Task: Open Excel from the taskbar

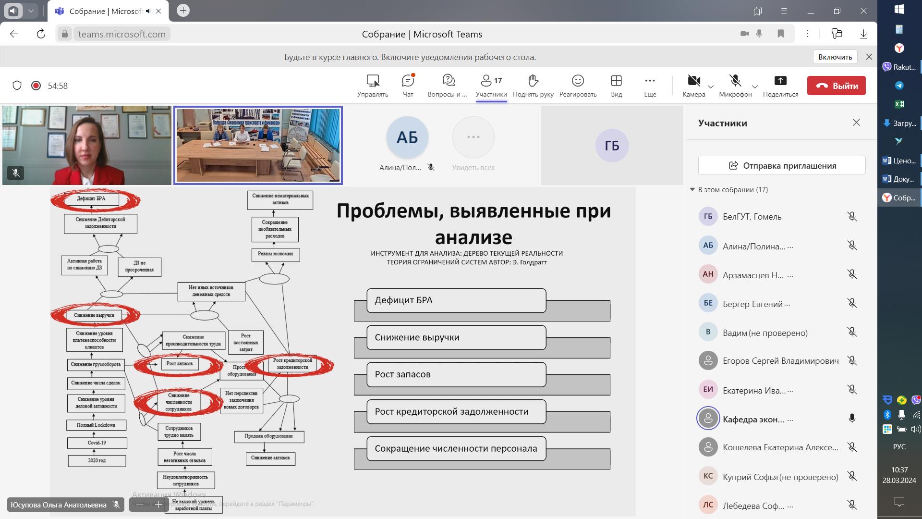Action: [899, 104]
